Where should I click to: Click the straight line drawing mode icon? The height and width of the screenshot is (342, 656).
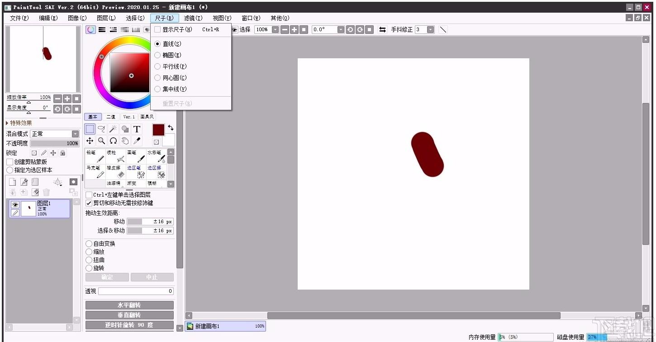tap(443, 29)
